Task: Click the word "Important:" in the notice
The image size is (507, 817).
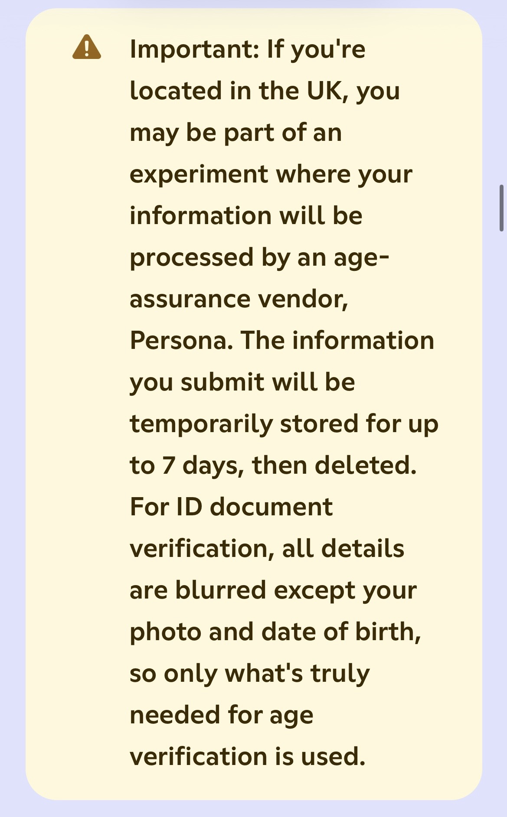Action: pos(195,49)
